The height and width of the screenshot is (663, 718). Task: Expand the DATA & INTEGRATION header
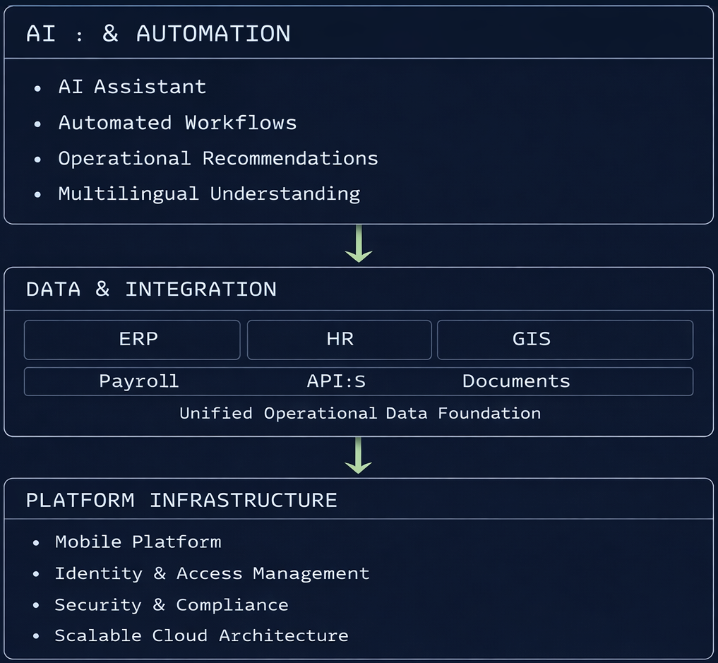tap(151, 289)
